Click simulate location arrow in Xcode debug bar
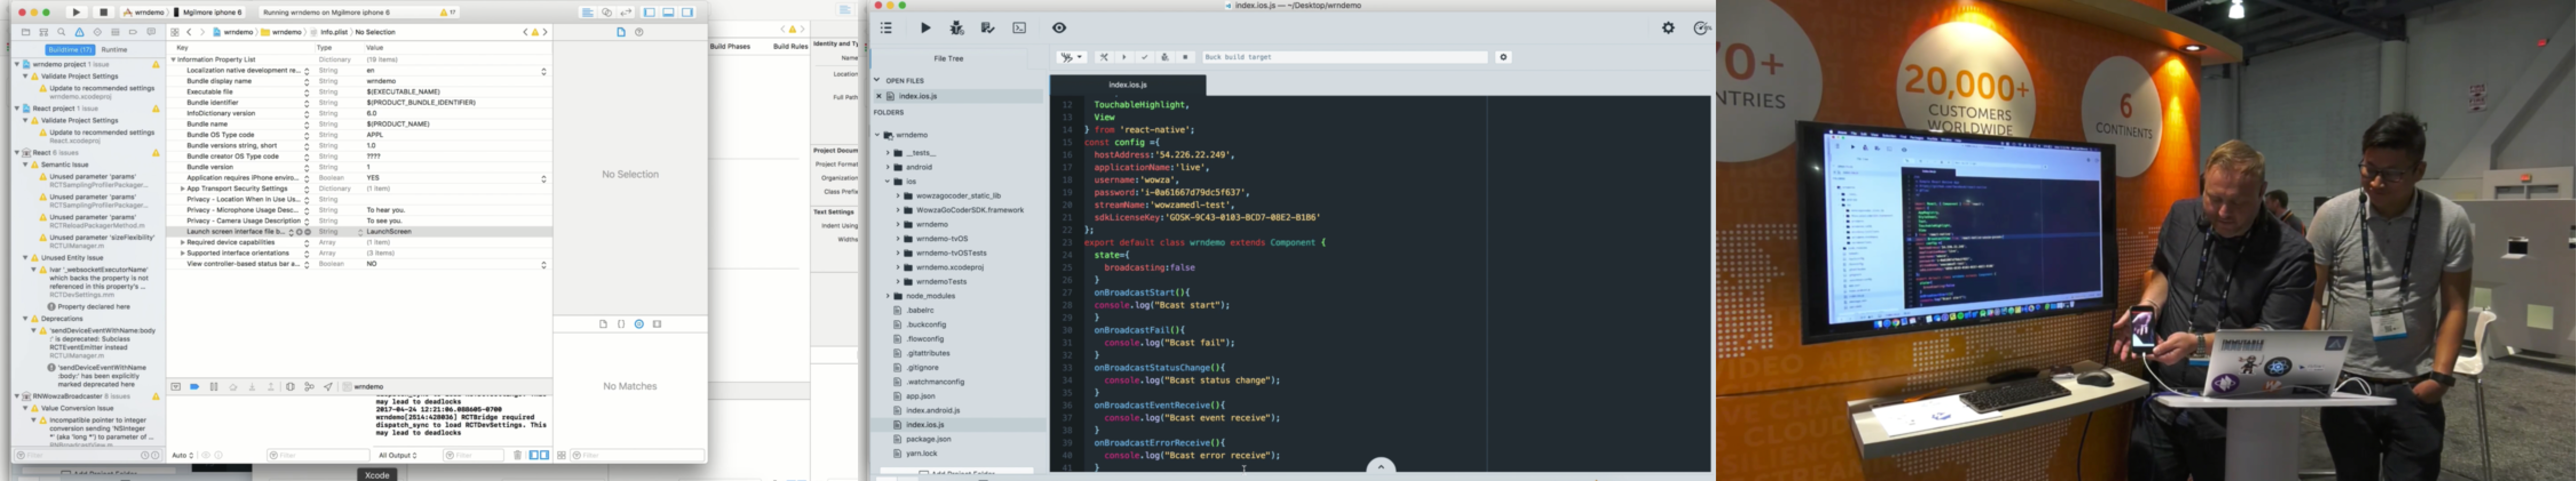 (328, 387)
